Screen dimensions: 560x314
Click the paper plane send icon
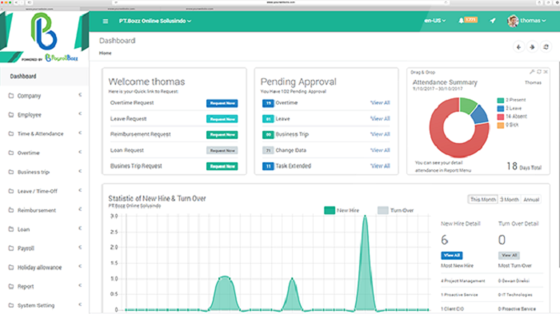493,21
